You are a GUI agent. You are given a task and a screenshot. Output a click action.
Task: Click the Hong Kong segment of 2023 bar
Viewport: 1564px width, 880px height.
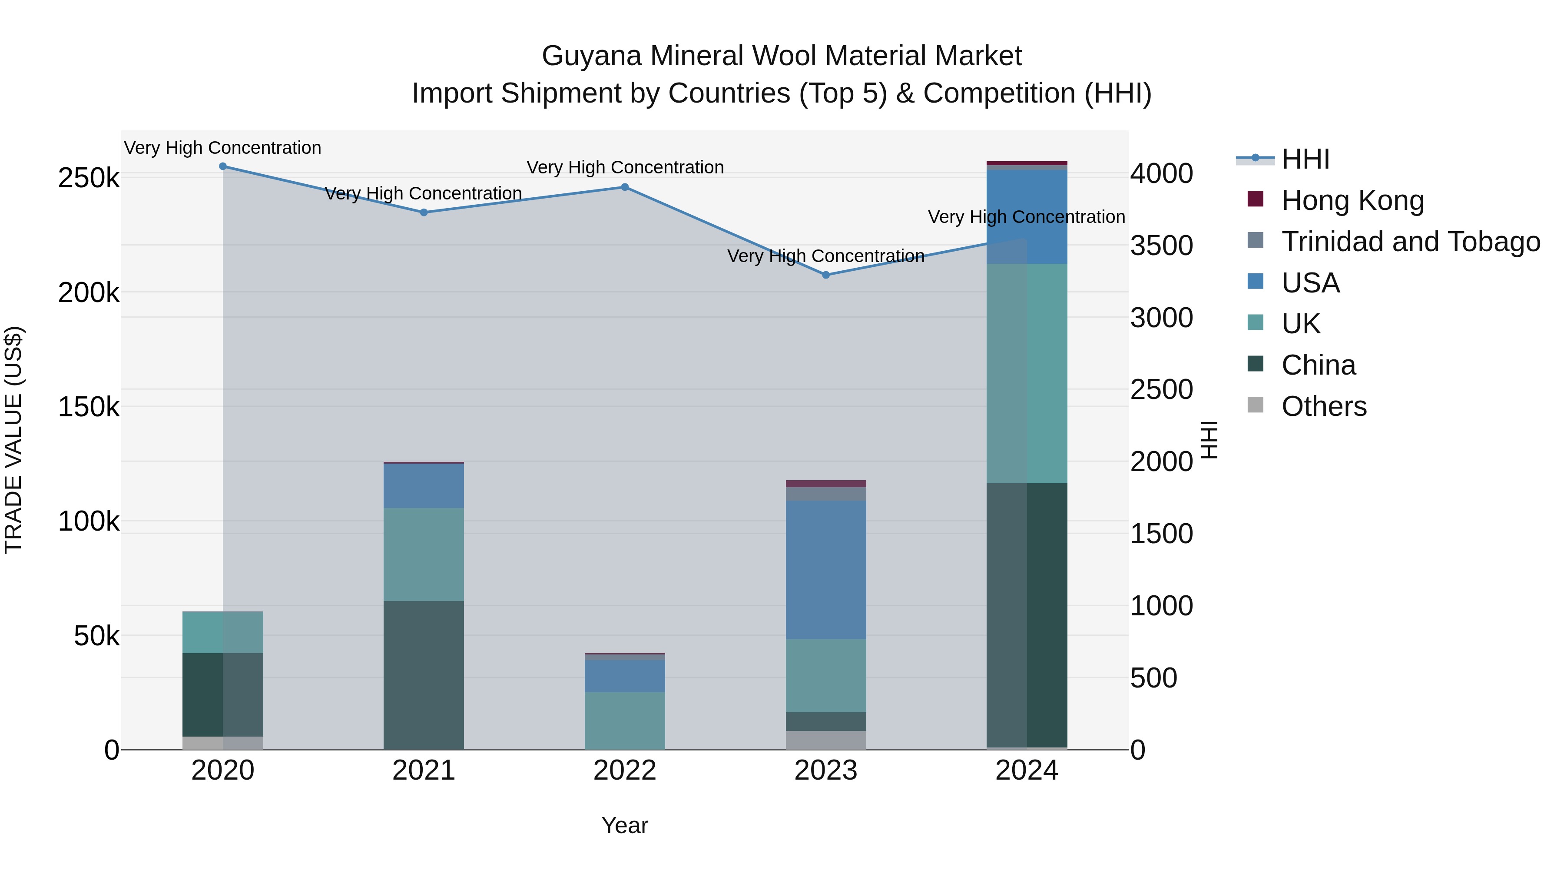tap(826, 484)
